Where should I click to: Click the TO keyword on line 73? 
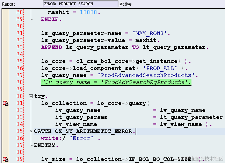coord(136,47)
